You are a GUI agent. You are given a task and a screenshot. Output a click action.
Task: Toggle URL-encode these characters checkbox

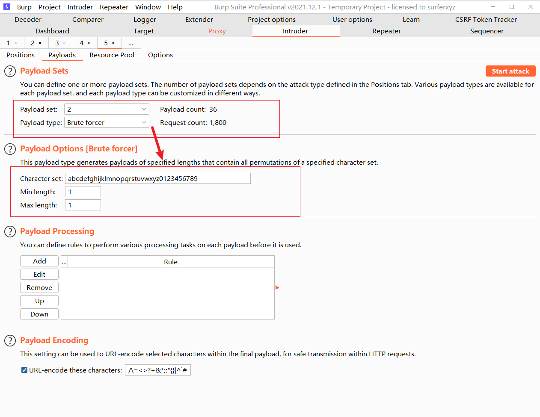click(24, 370)
